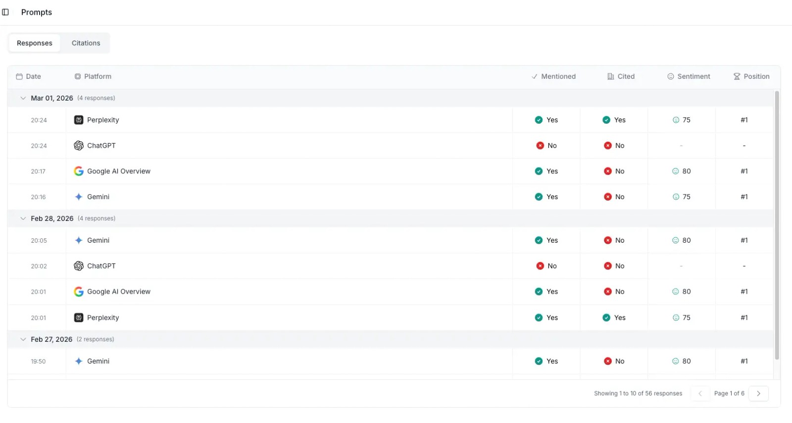Click the Sentiment column header

(x=689, y=76)
